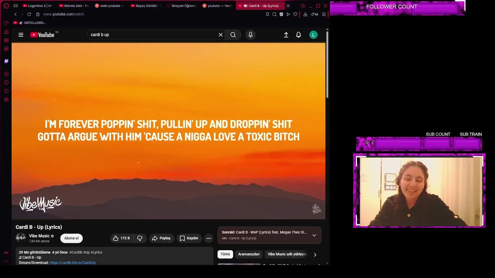Open the YouTube hamburger guide menu
Viewport: 495px width, 278px height.
21,35
